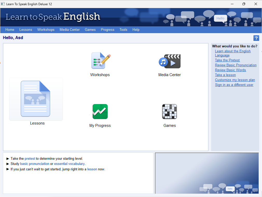The width and height of the screenshot is (262, 197).
Task: Click the Lessons label under document icon
Action: (x=37, y=123)
